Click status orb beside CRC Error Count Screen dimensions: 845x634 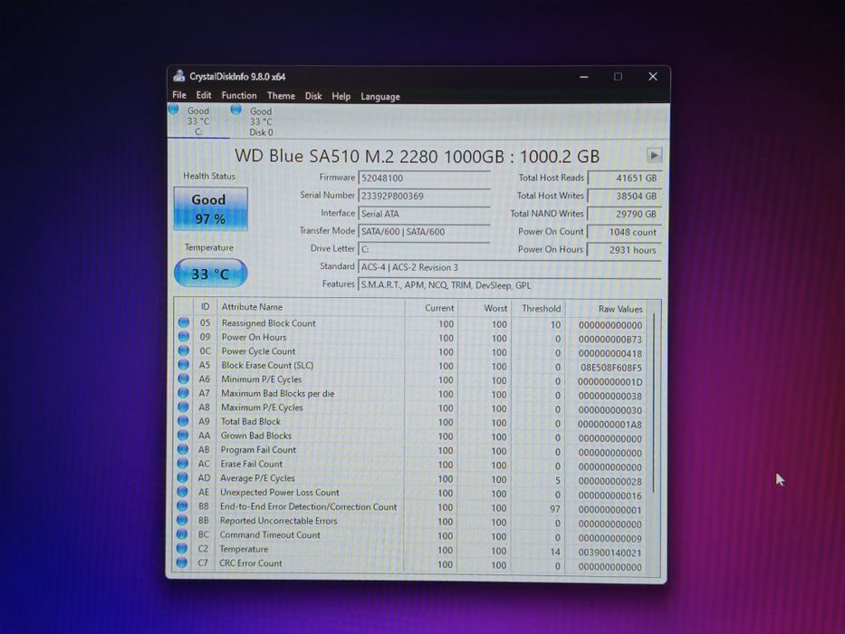coord(182,562)
